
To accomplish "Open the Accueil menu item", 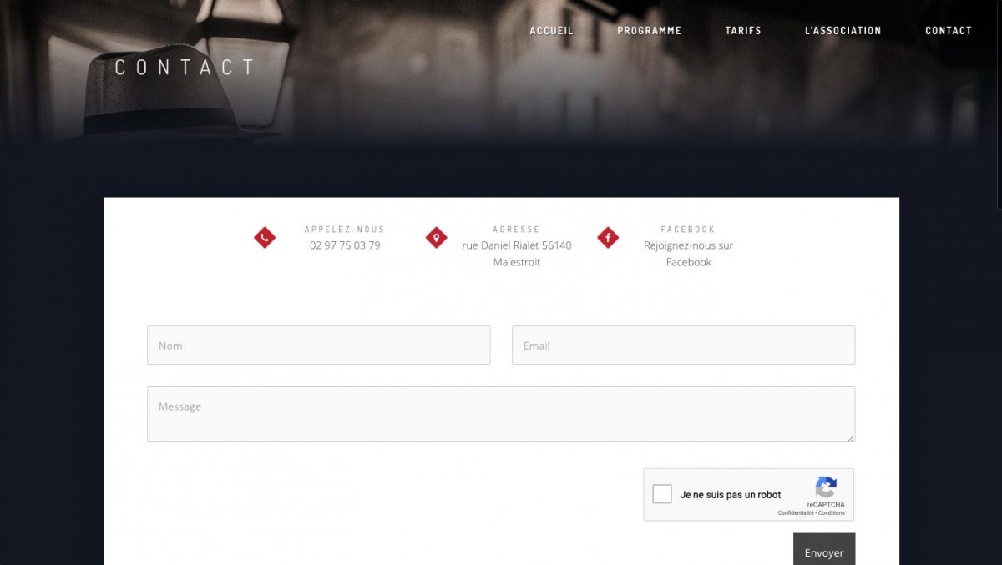I will 551,30.
